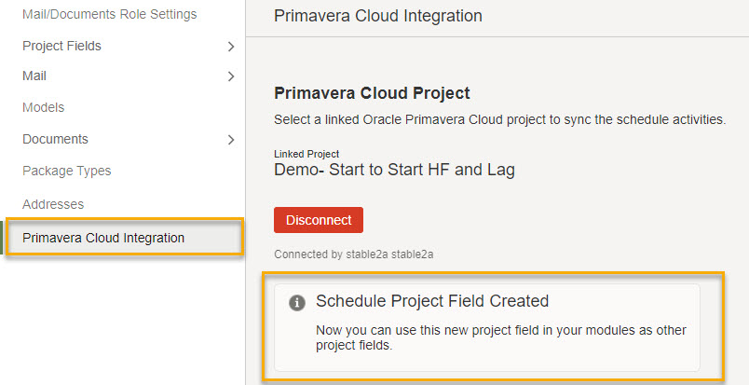The image size is (749, 385).
Task: Open Mail/Documents Role Settings
Action: [109, 14]
